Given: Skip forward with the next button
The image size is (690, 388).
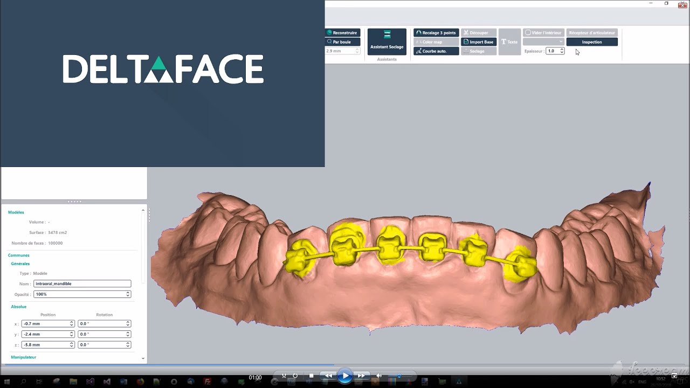Looking at the screenshot, I should point(362,376).
